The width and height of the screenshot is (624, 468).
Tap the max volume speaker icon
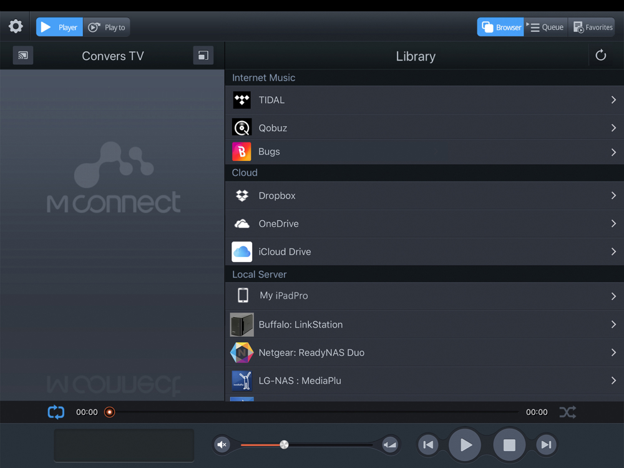(389, 445)
